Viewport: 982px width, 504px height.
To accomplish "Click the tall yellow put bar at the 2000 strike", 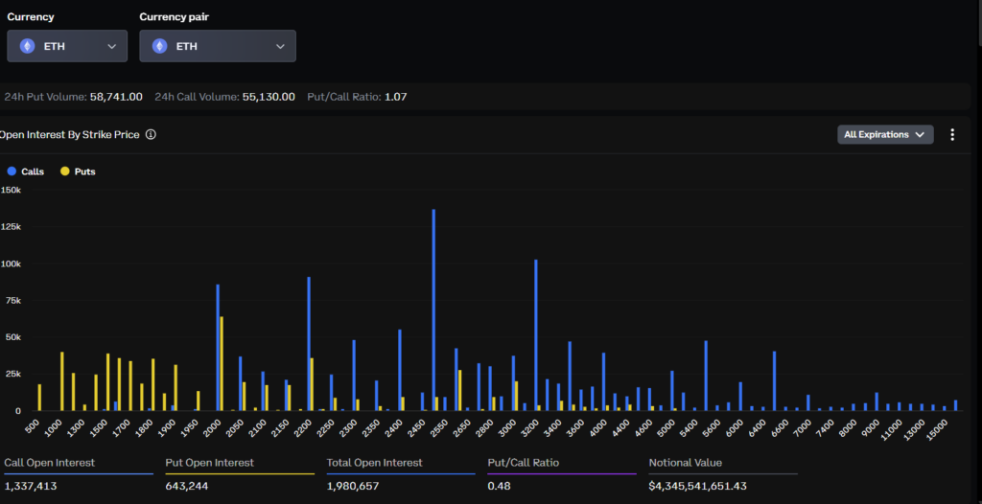I will [222, 364].
